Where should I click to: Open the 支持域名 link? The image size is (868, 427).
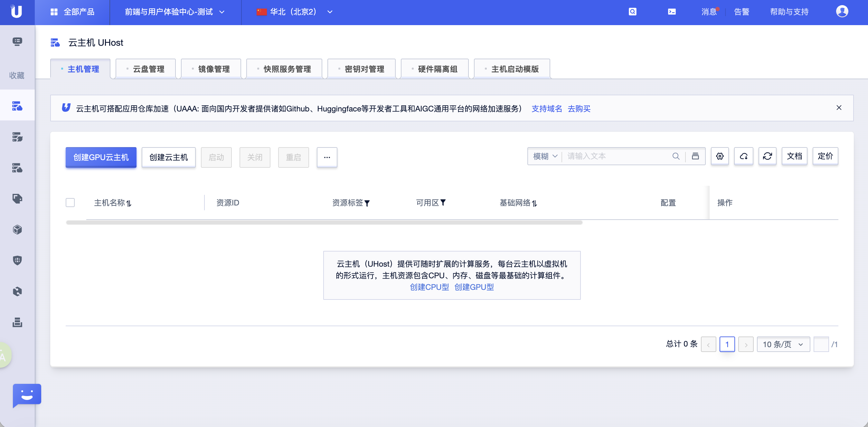pyautogui.click(x=547, y=109)
